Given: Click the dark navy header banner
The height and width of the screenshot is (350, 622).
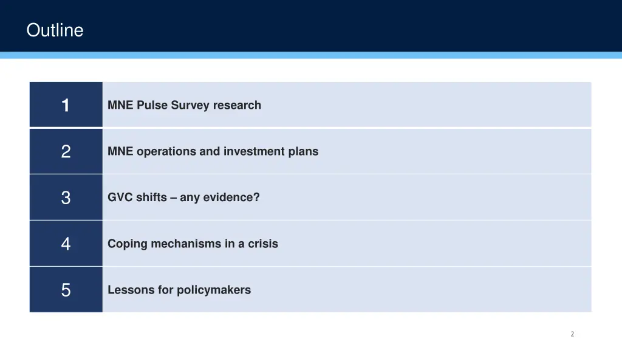Looking at the screenshot, I should tap(311, 26).
